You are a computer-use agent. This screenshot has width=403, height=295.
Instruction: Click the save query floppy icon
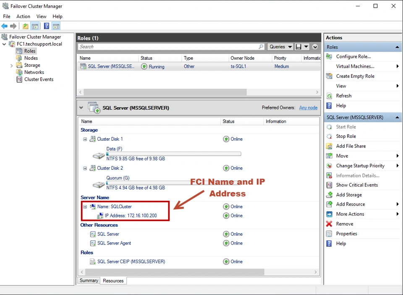point(298,47)
